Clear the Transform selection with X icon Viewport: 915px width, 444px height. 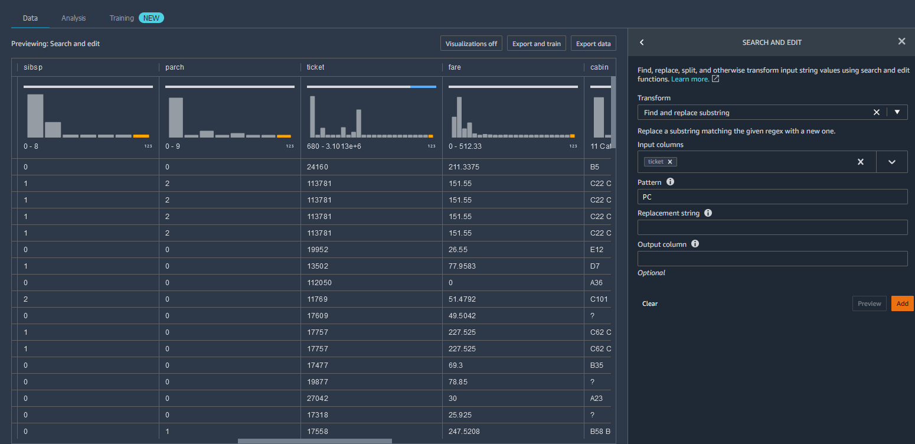click(x=877, y=112)
